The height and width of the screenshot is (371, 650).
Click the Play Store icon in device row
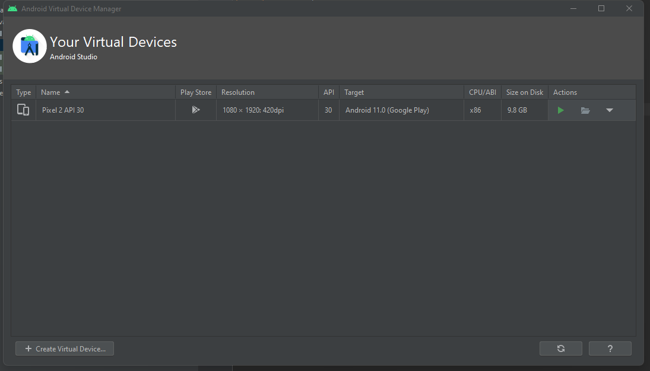tap(196, 110)
